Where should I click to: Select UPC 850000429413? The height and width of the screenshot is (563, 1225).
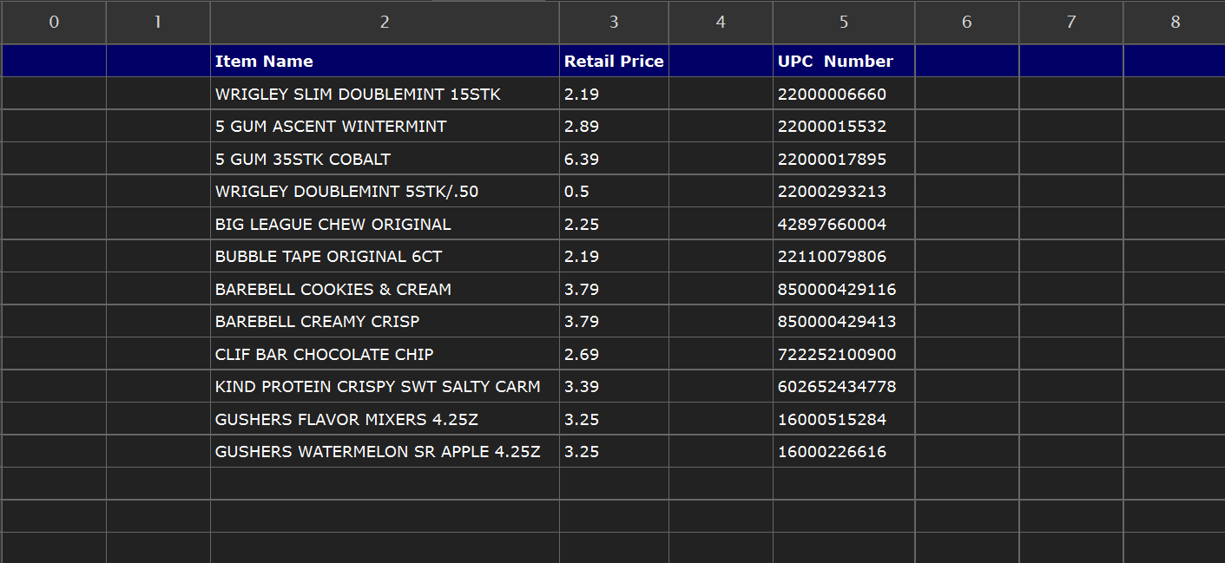844,322
